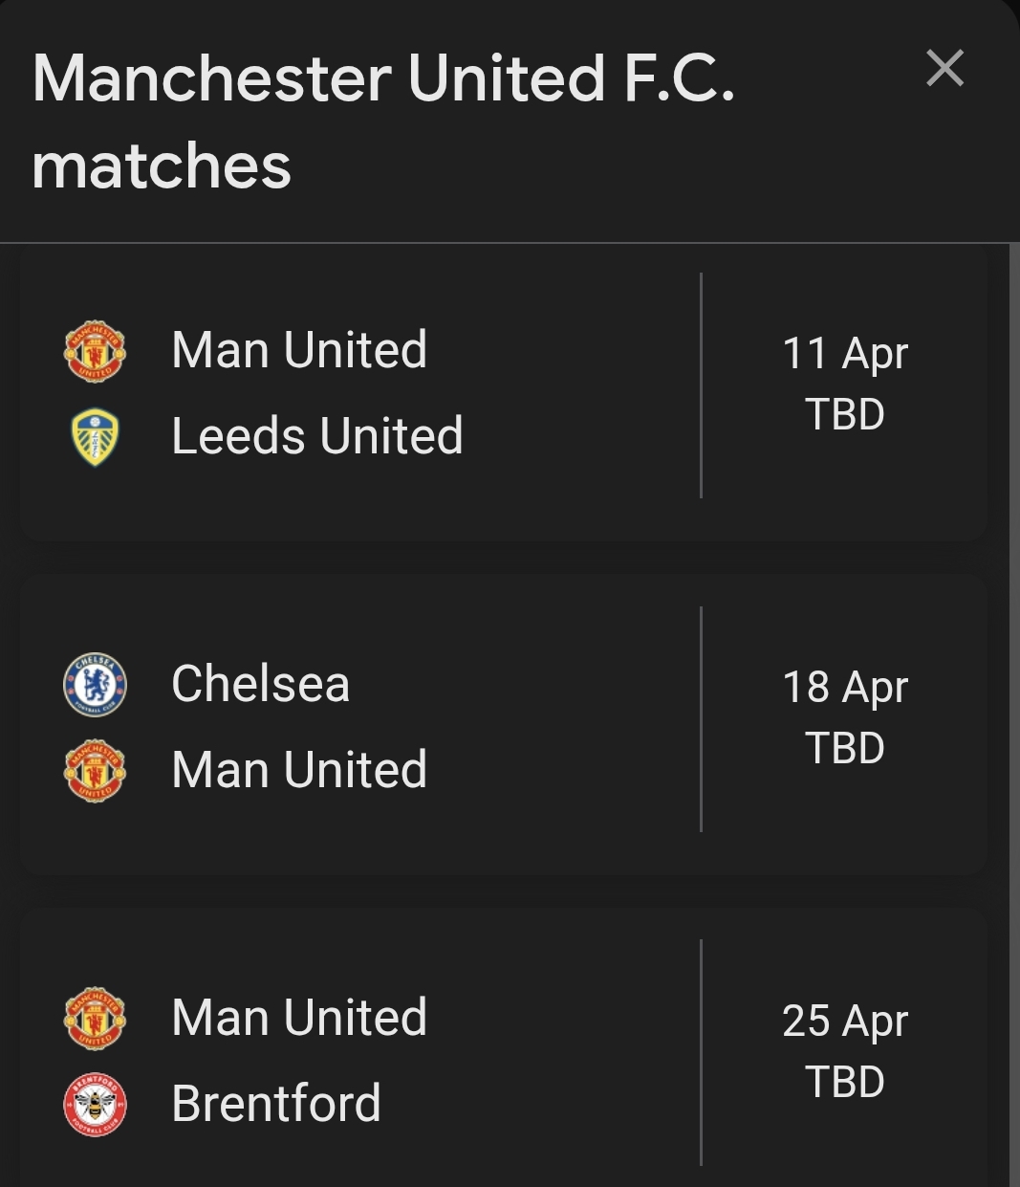Open the Brentford team name link

pos(275,1103)
